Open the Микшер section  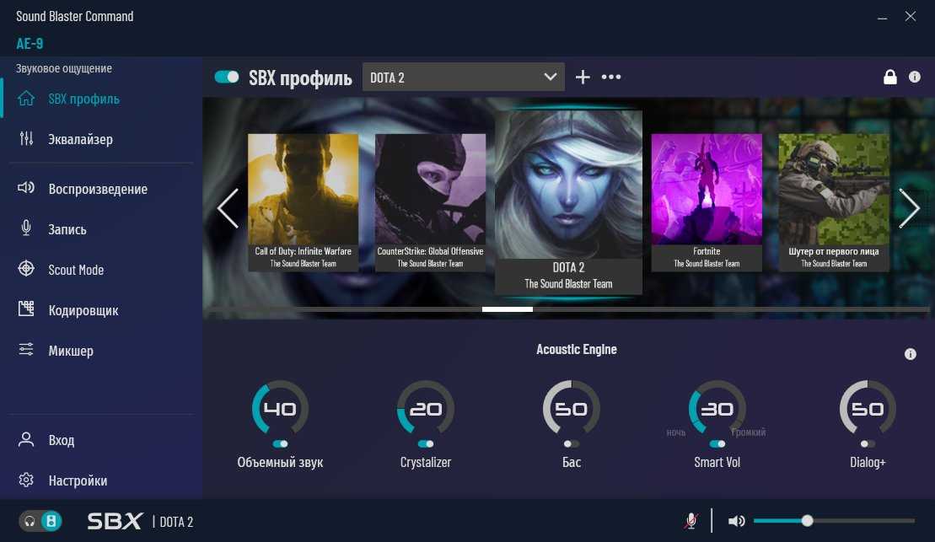point(71,351)
